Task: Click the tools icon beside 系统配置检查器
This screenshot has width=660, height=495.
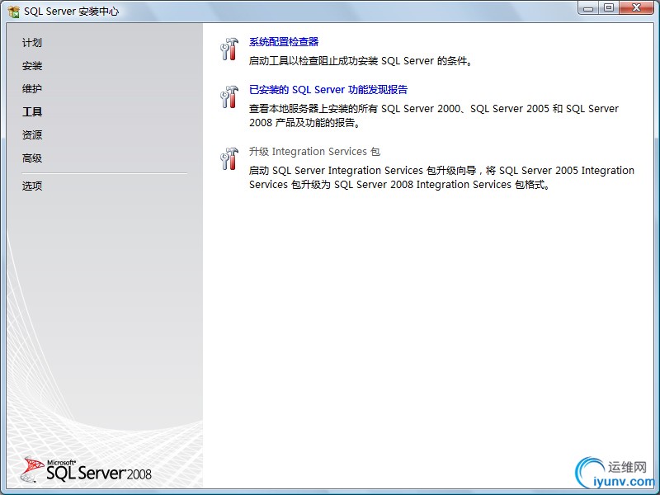Action: tap(229, 49)
